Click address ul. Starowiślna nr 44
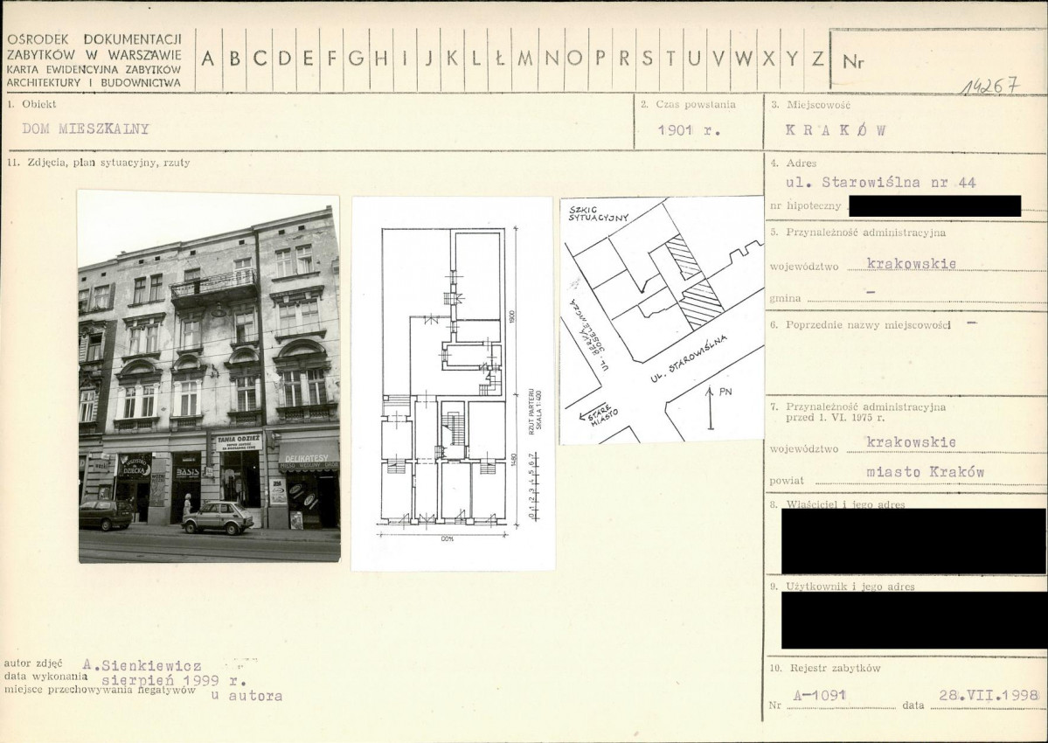The height and width of the screenshot is (743, 1048). point(882,182)
